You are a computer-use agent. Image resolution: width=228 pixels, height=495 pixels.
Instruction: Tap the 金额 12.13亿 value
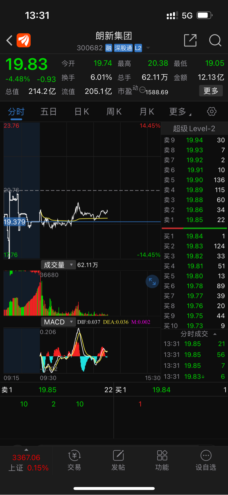[211, 77]
